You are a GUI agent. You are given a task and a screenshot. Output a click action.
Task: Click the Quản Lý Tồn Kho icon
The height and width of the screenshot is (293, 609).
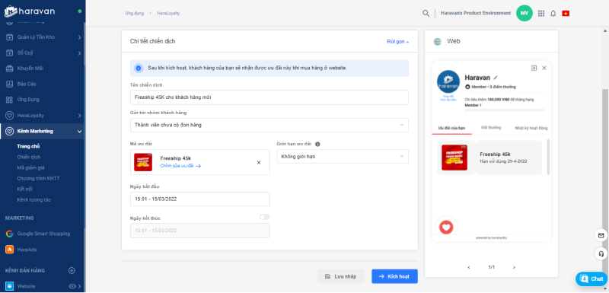click(x=9, y=37)
